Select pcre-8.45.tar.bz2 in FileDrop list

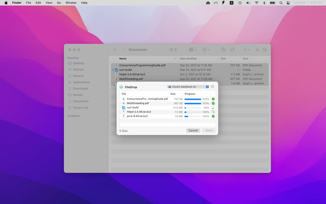tap(167, 116)
